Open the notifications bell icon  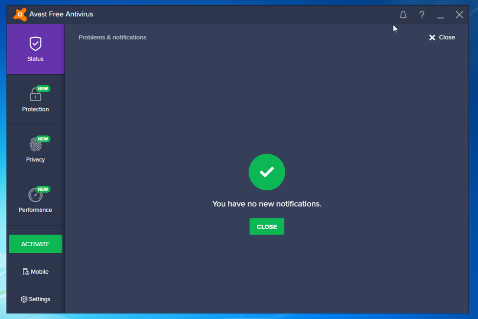pyautogui.click(x=403, y=14)
